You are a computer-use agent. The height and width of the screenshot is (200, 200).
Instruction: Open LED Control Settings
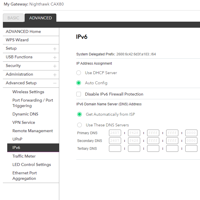tap(32, 165)
